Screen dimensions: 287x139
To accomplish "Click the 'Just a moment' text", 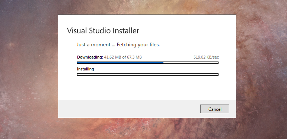I will (93, 45).
